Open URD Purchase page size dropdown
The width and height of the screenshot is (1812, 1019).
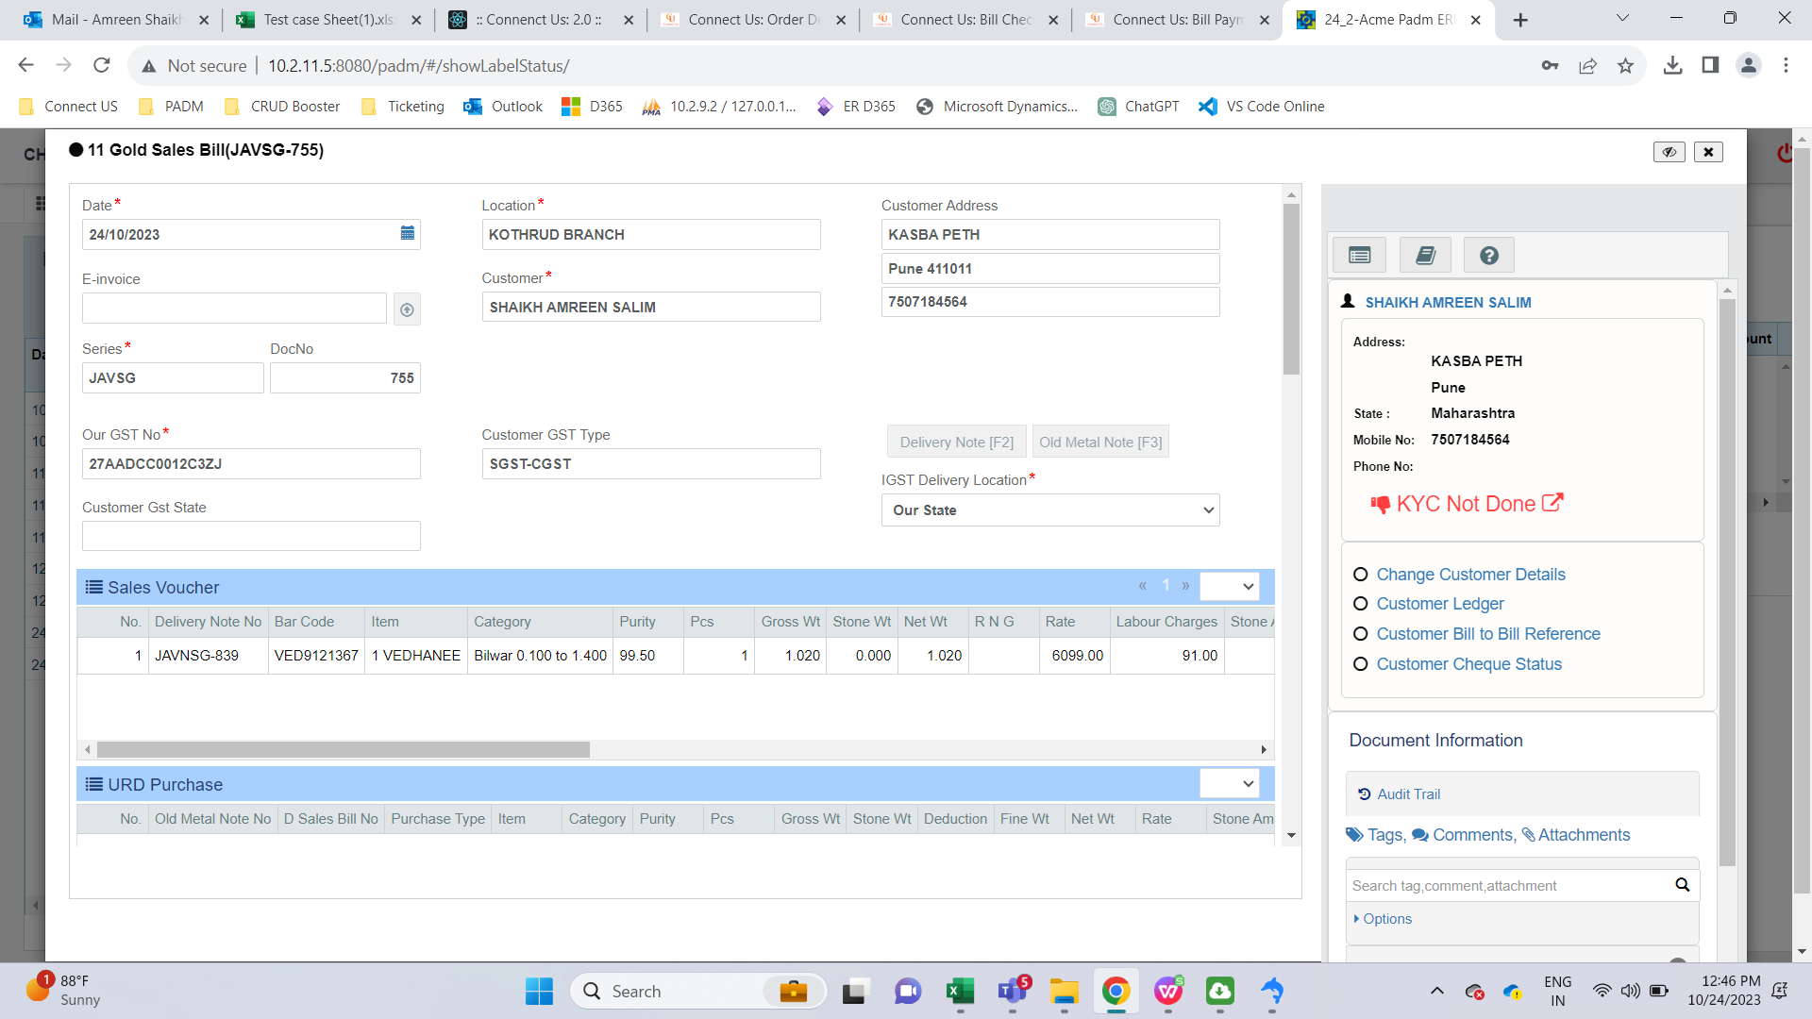[1229, 783]
